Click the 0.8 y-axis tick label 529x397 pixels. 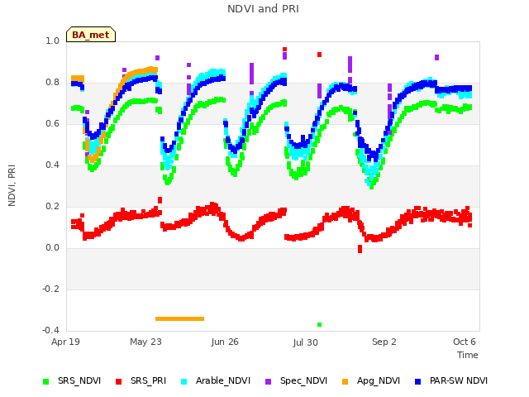coord(52,83)
